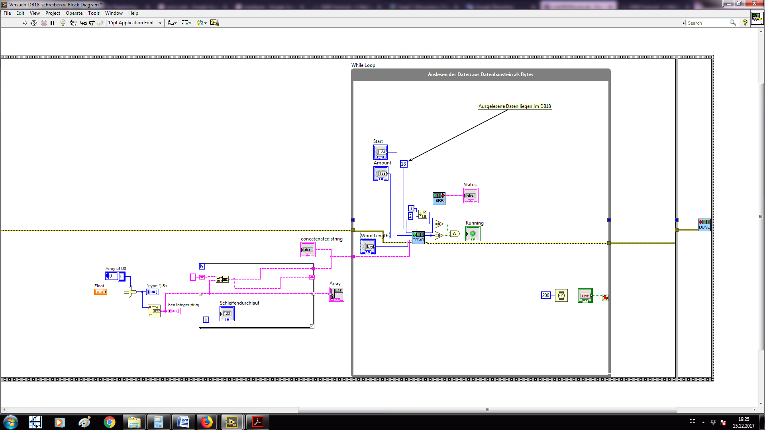Toggle Highlight Execution light bulb
This screenshot has width=765, height=430.
[63, 23]
